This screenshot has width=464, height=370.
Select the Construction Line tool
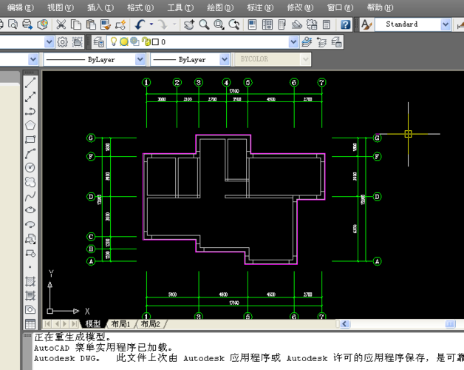30,97
